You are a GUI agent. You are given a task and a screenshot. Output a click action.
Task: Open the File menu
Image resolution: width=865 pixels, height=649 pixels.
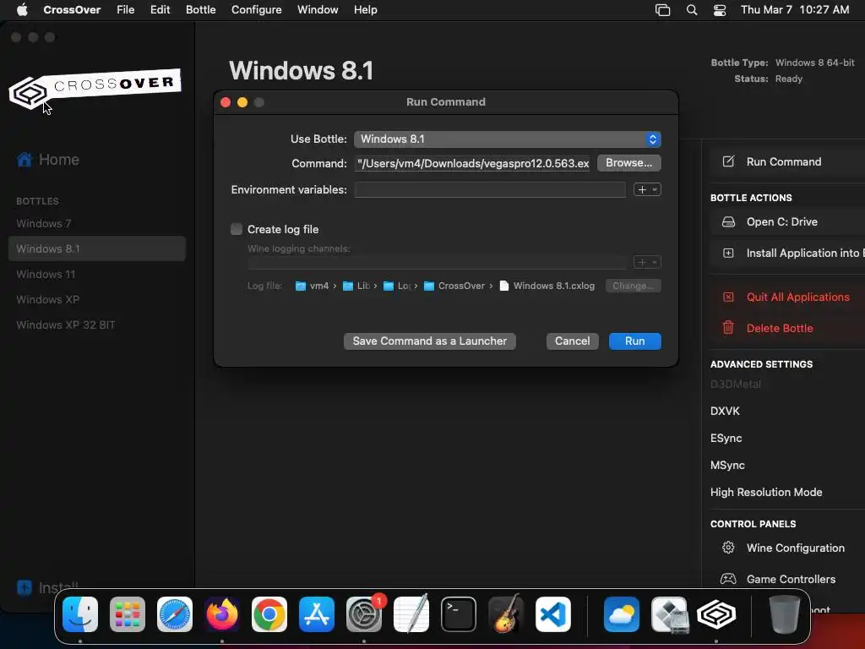[x=125, y=9]
